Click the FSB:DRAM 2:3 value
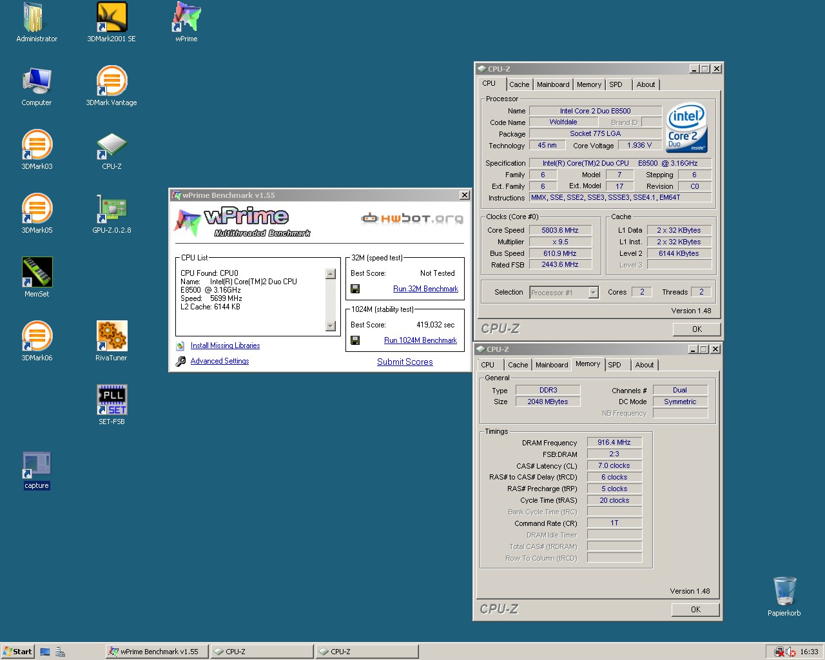 tap(614, 454)
